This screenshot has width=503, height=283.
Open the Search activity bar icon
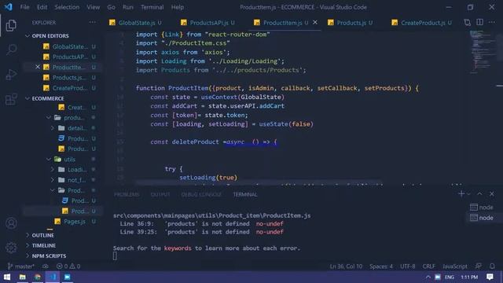pyautogui.click(x=11, y=50)
